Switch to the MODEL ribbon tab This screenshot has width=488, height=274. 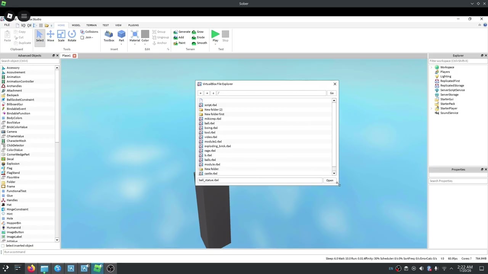click(x=76, y=25)
